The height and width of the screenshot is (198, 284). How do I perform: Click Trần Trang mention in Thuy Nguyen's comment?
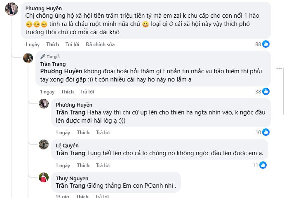pyautogui.click(x=71, y=186)
